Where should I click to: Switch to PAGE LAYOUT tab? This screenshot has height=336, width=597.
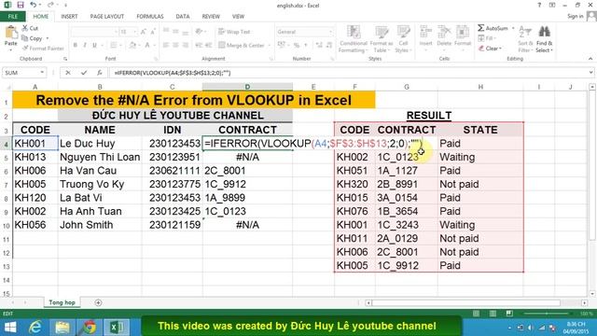click(x=107, y=17)
